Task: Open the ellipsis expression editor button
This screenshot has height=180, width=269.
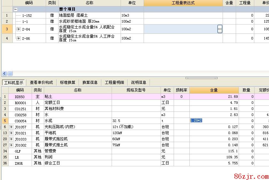Action: 220,29
